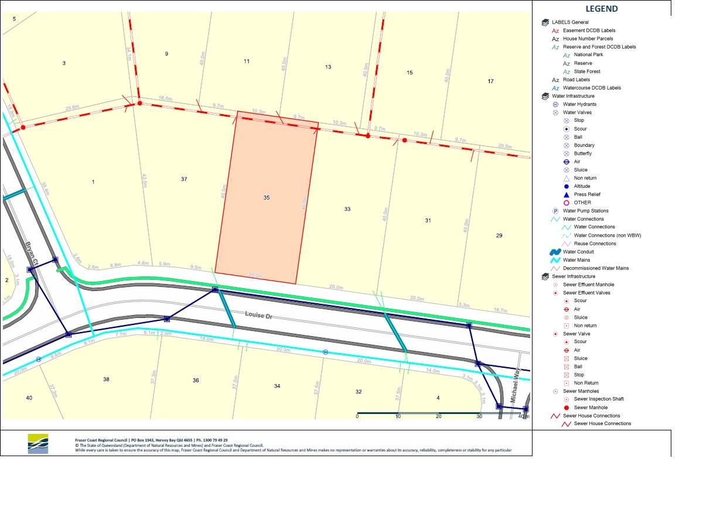Click the Reuse Connections legend symbol
Image resolution: width=703 pixels, height=527 pixels.
point(567,244)
